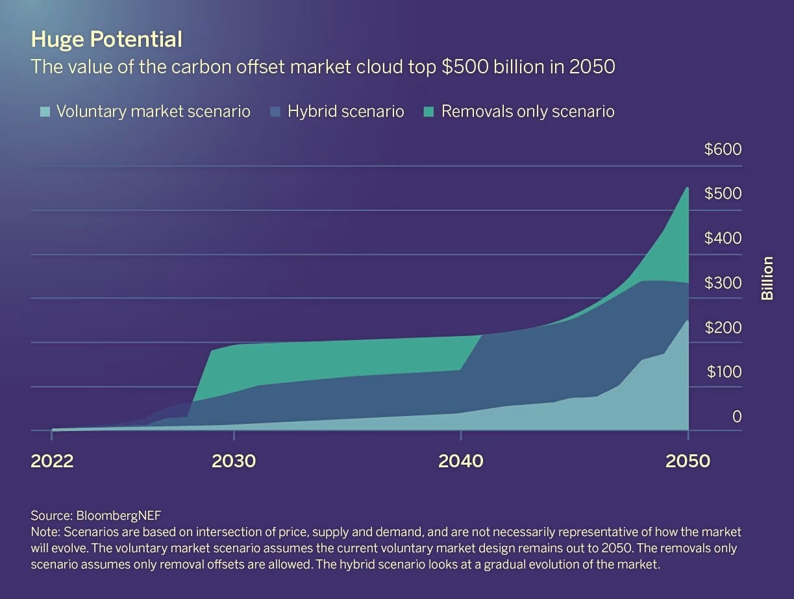
Task: Click the Huge Potential chart title
Action: (x=106, y=40)
